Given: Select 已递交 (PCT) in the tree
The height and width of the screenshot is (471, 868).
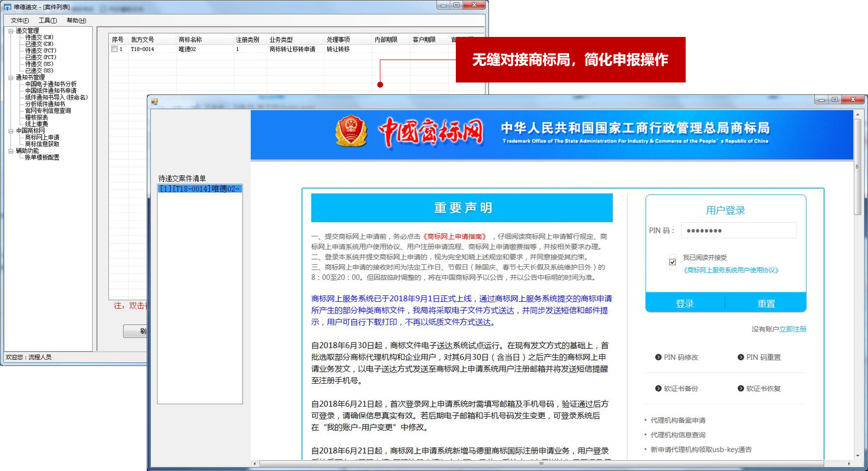Looking at the screenshot, I should click(41, 58).
